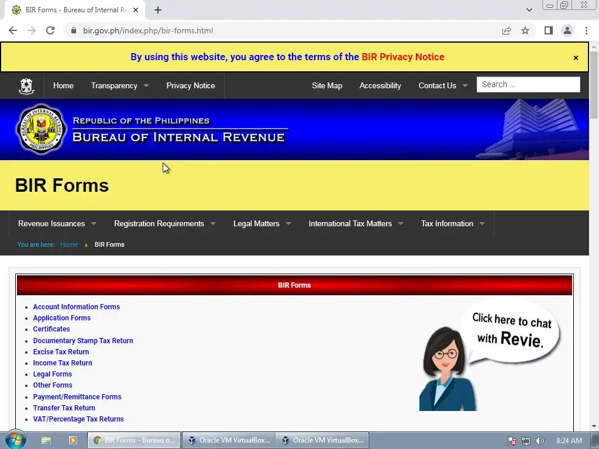Open Chrome three-dot menu

coord(586,30)
